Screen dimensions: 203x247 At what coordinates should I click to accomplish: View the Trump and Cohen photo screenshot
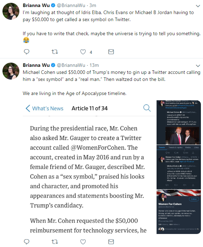point(179,122)
